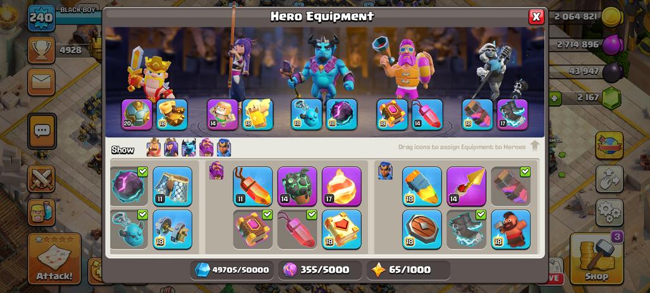Select the Archer Queen filter icon

(x=171, y=147)
